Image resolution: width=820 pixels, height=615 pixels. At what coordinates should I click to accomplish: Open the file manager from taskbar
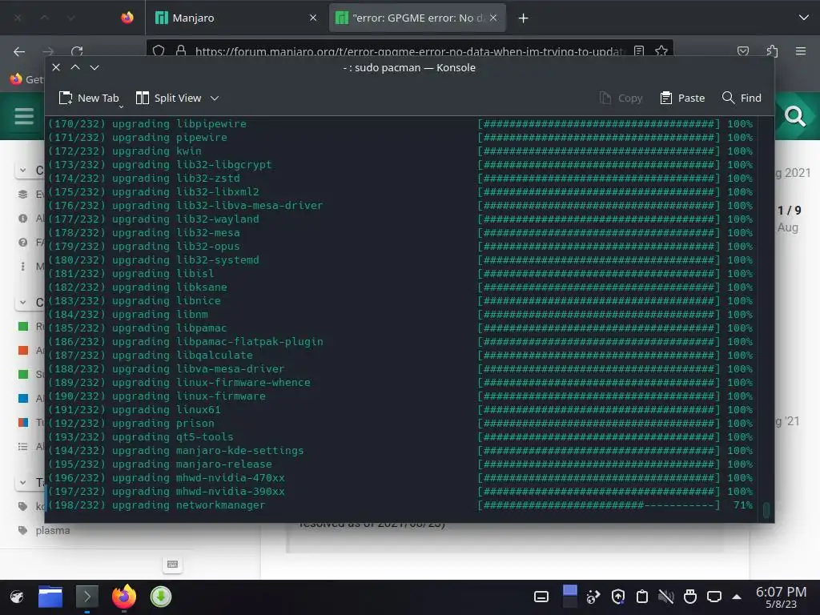50,597
